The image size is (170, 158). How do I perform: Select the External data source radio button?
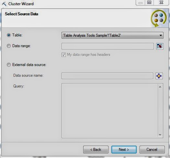pyautogui.click(x=9, y=65)
